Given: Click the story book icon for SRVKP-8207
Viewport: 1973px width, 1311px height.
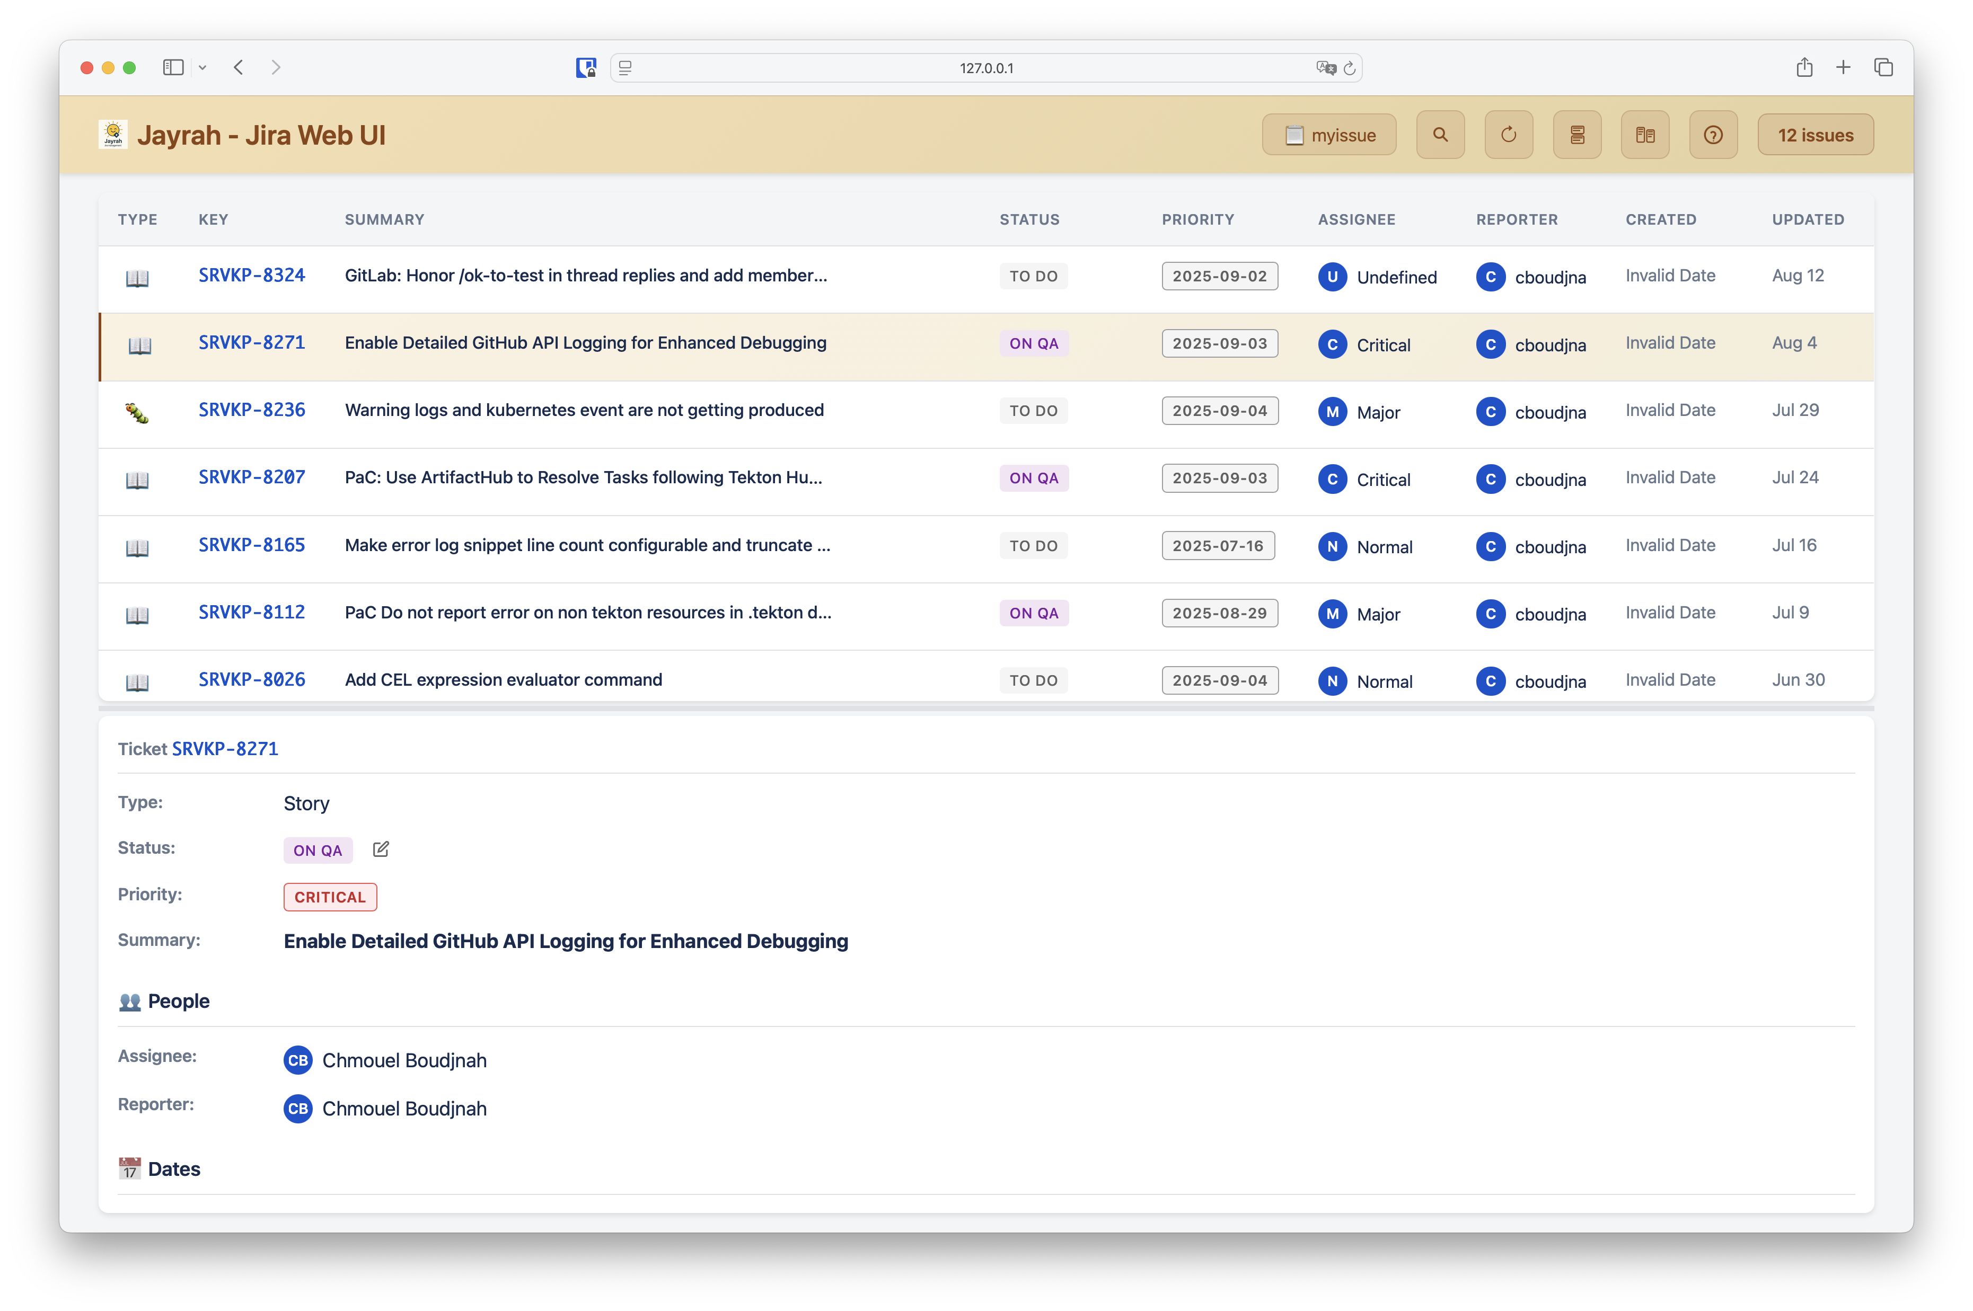Looking at the screenshot, I should (137, 480).
